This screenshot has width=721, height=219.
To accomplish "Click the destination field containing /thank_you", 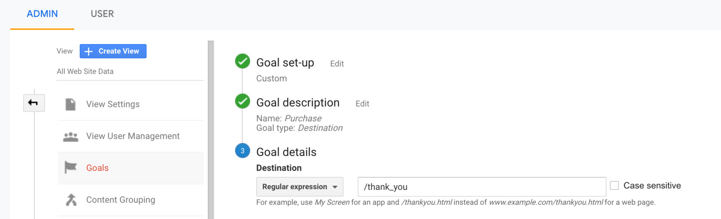I will click(x=482, y=187).
